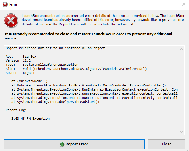Submit the error with the Report Error button
189x151 pixels.
[x=74, y=144]
